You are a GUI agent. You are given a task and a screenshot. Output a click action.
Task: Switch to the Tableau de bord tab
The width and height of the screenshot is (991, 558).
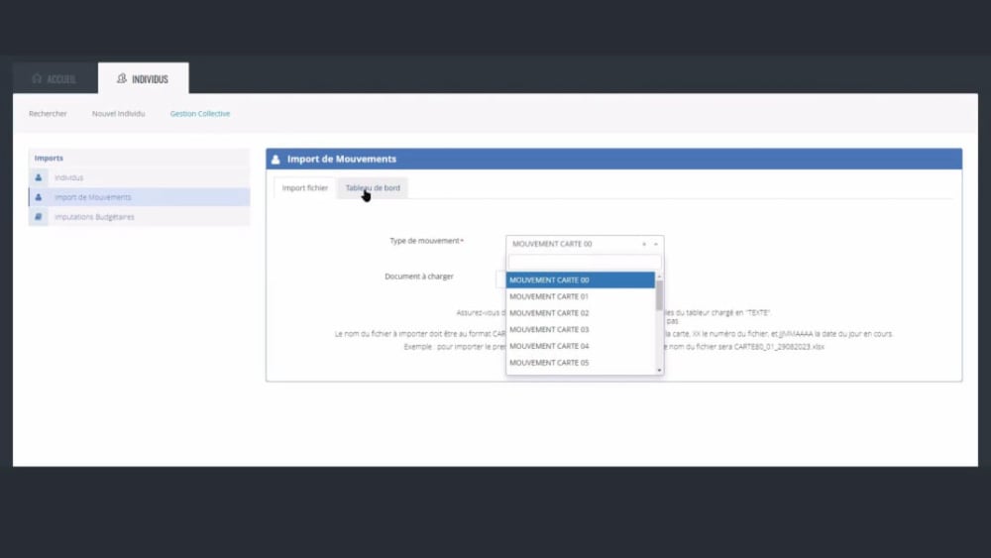373,187
